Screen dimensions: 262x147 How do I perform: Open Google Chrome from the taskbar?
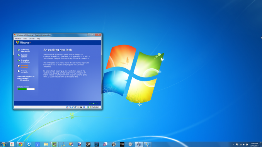click(20, 145)
